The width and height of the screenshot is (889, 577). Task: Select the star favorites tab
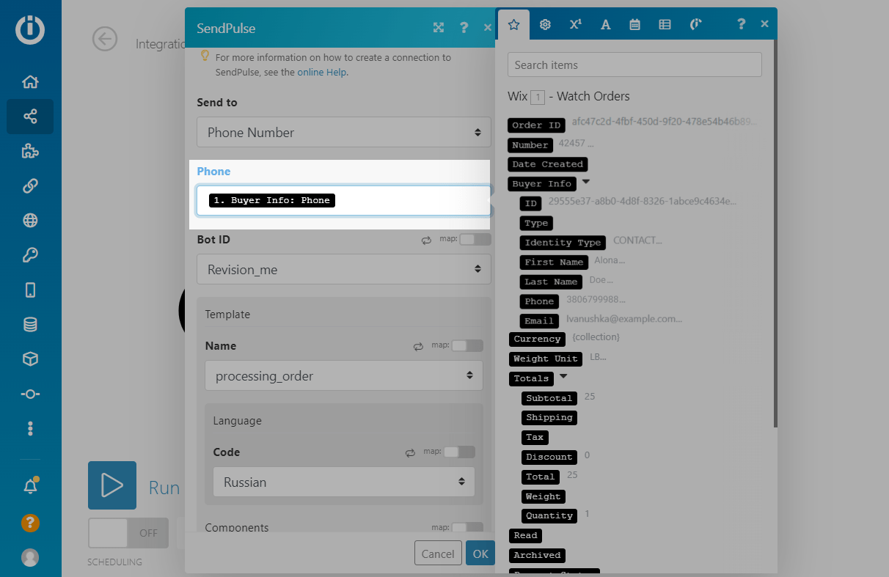pos(514,24)
